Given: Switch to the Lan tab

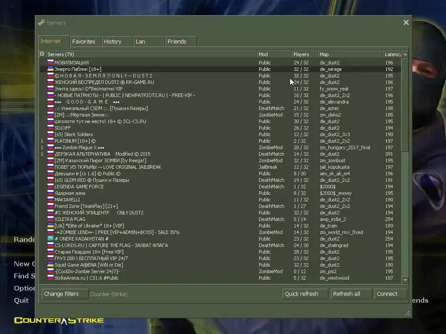Looking at the screenshot, I should coord(149,41).
